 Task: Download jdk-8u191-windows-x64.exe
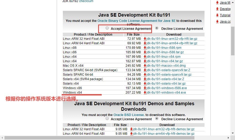click(x=166, y=93)
